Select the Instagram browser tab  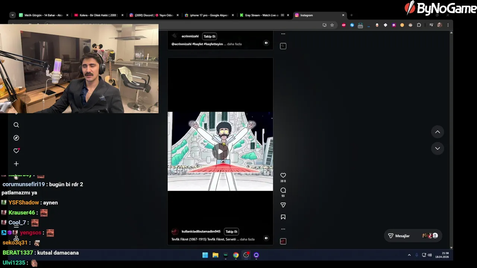(x=320, y=15)
